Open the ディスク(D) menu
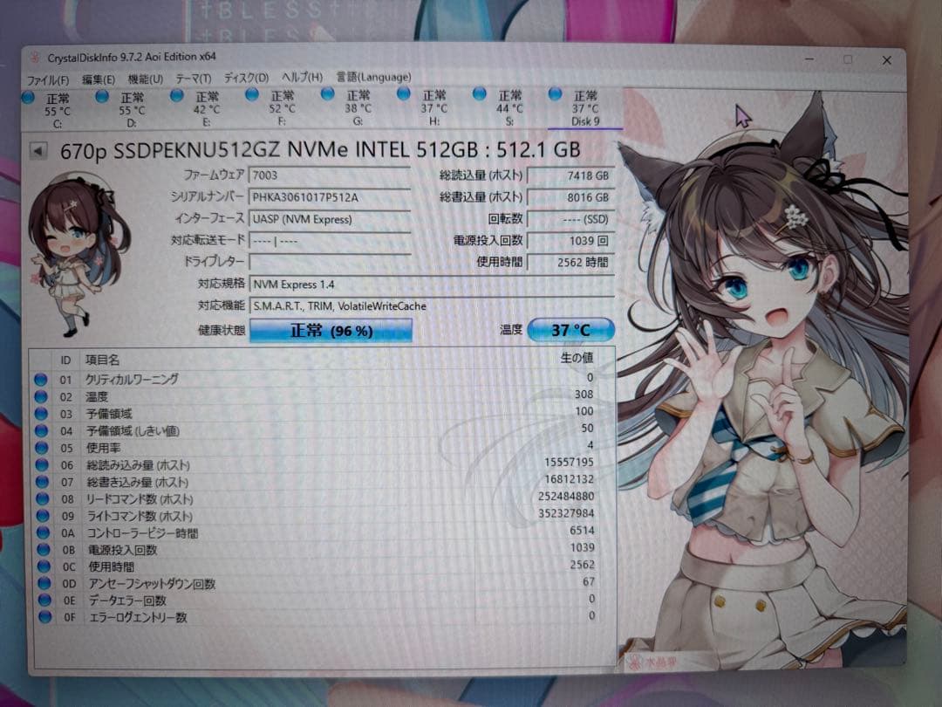The image size is (942, 707). 246,78
